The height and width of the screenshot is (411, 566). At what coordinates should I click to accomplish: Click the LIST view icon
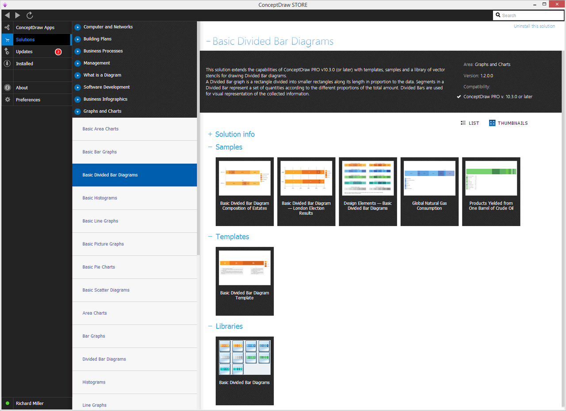click(463, 123)
